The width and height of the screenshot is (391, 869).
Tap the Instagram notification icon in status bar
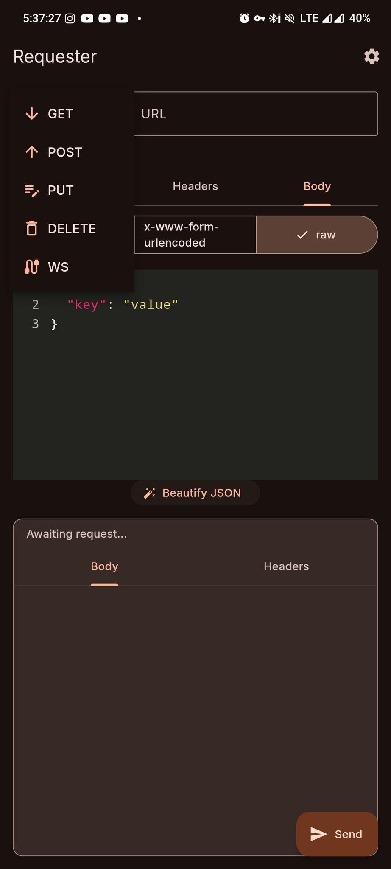coord(70,18)
